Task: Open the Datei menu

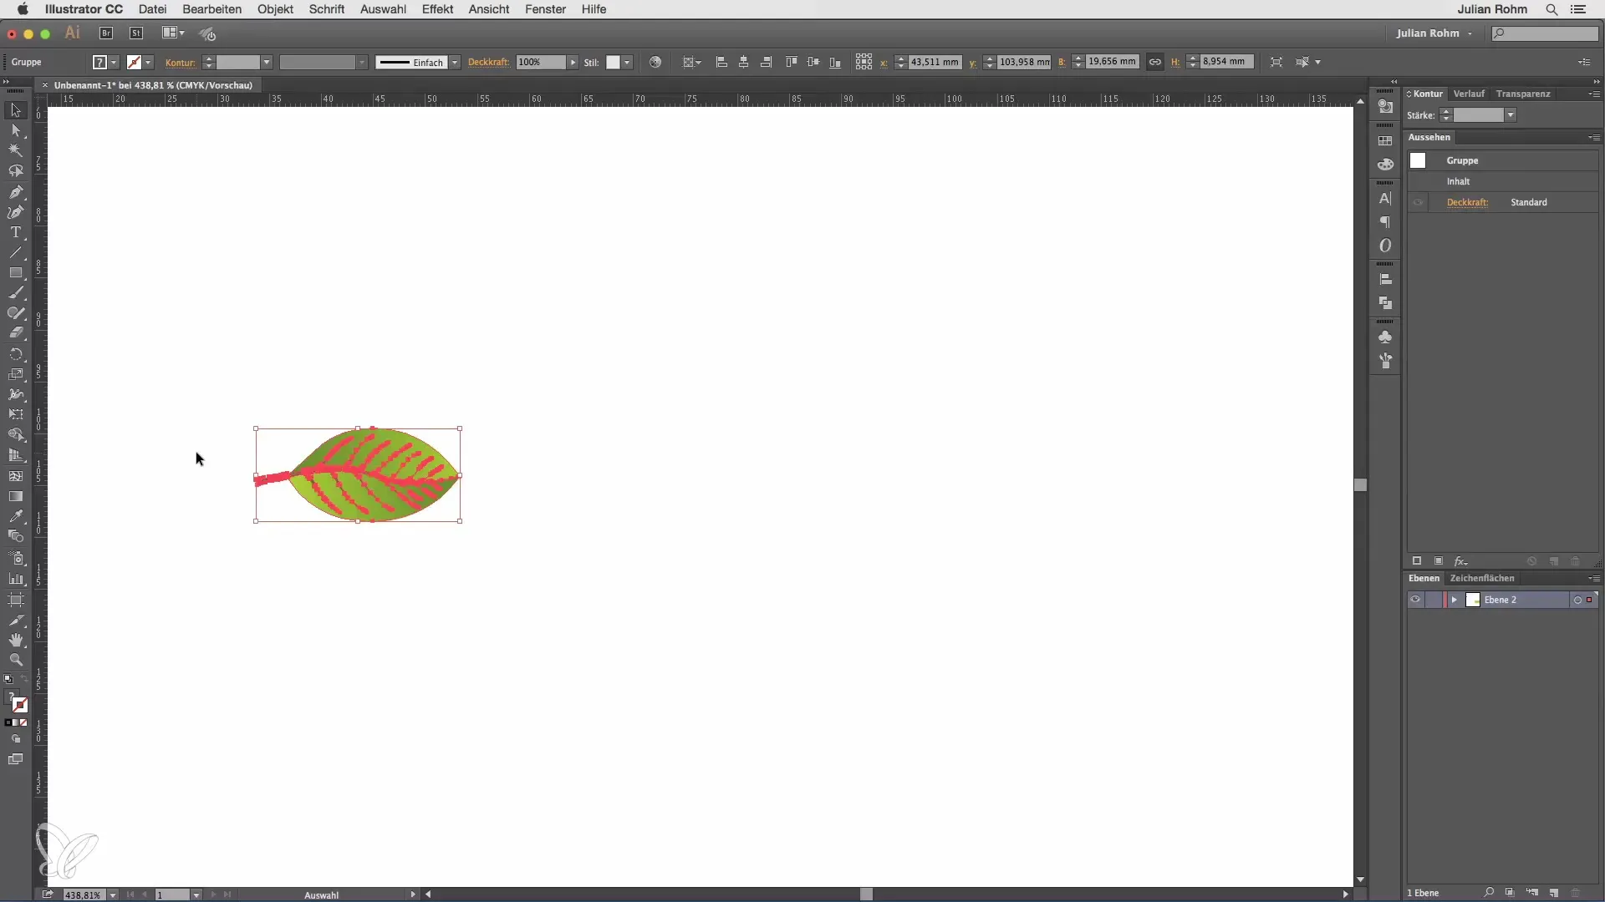Action: 153,9
